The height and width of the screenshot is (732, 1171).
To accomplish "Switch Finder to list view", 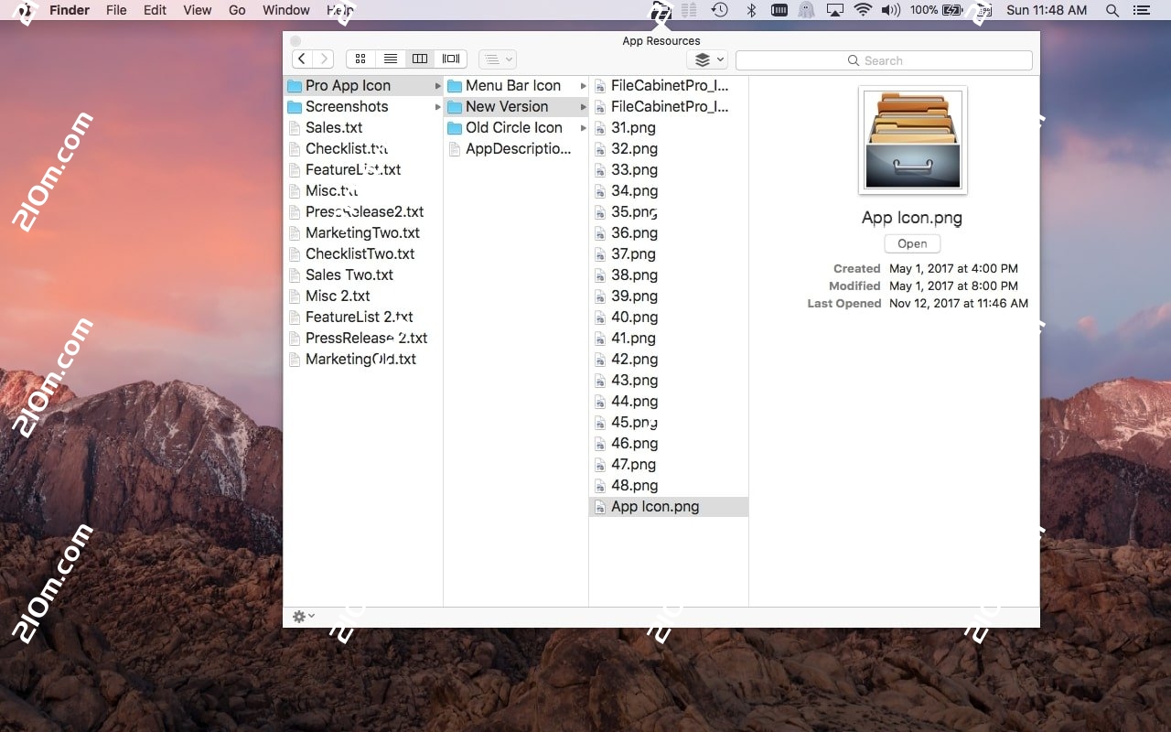I will tap(391, 58).
